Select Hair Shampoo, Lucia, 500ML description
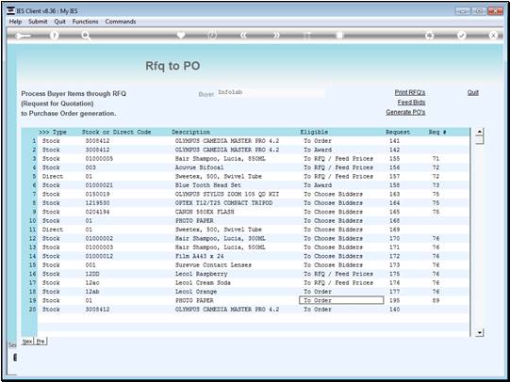The width and height of the screenshot is (510, 382). click(221, 247)
